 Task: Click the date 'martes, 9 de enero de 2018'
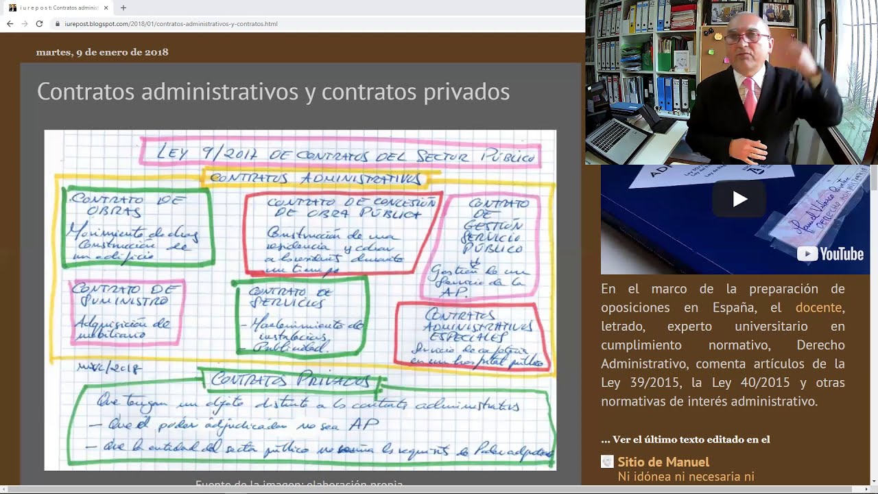click(x=102, y=52)
